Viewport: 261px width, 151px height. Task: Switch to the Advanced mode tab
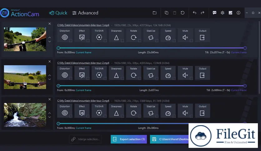85,13
